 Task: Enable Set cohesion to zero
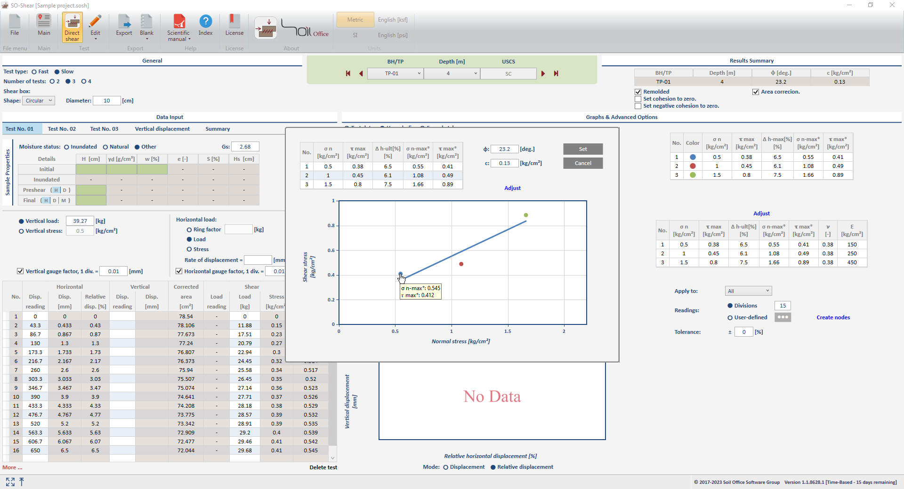click(638, 99)
